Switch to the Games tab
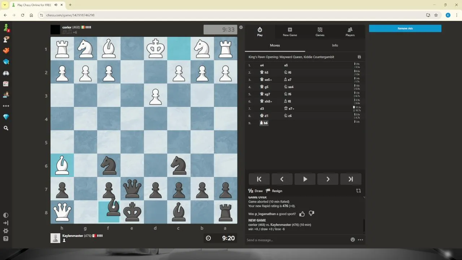The height and width of the screenshot is (260, 462). click(x=320, y=32)
